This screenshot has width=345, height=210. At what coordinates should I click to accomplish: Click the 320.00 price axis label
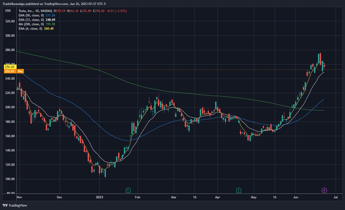click(x=9, y=21)
